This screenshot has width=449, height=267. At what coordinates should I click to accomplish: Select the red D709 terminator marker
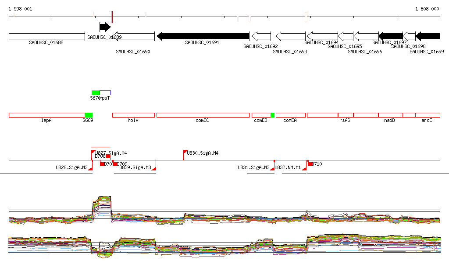[x=115, y=164]
